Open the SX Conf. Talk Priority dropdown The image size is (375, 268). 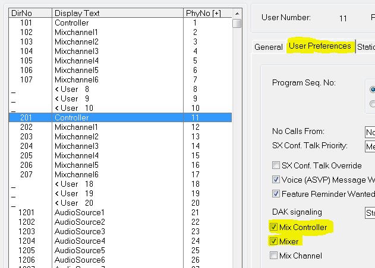pyautogui.click(x=369, y=146)
